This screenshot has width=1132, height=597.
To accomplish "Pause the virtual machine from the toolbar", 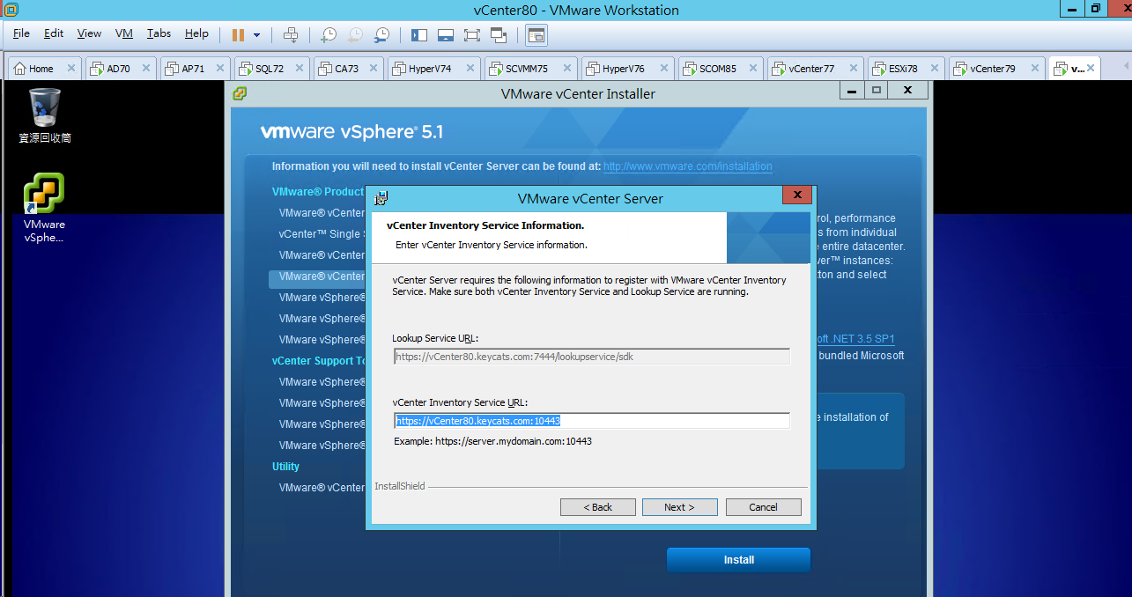I will point(238,35).
